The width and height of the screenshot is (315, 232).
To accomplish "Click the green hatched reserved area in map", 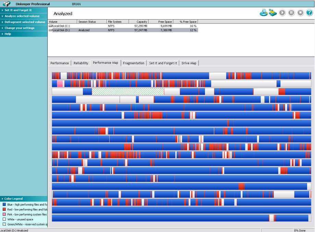I will point(128,92).
